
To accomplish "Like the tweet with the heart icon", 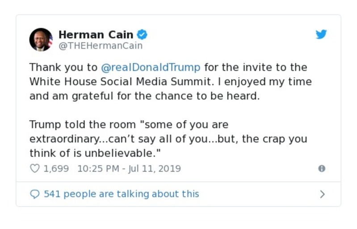I will (35, 169).
